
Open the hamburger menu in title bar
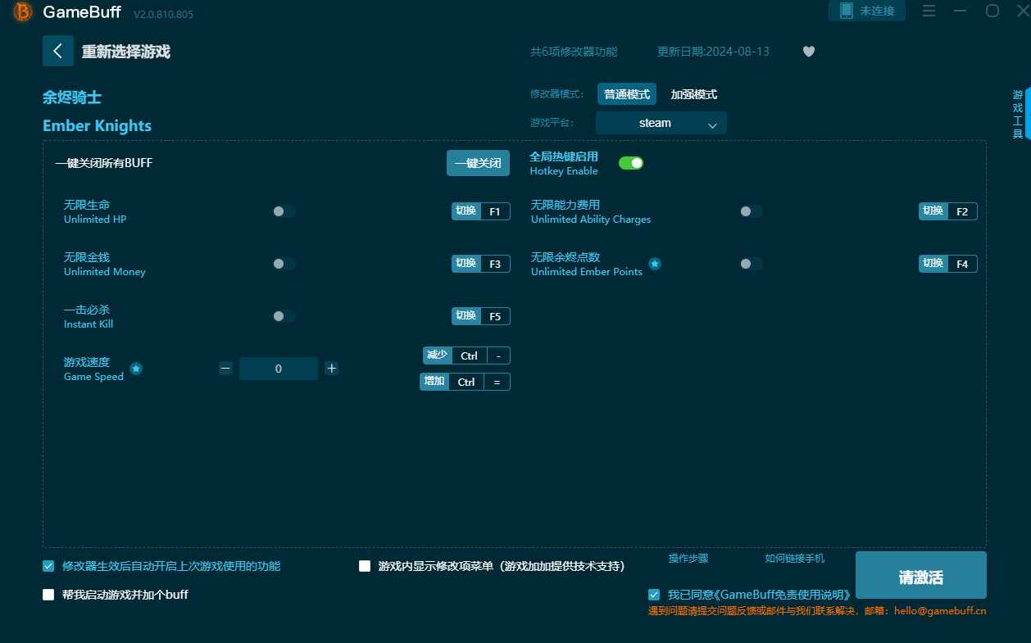coord(929,11)
